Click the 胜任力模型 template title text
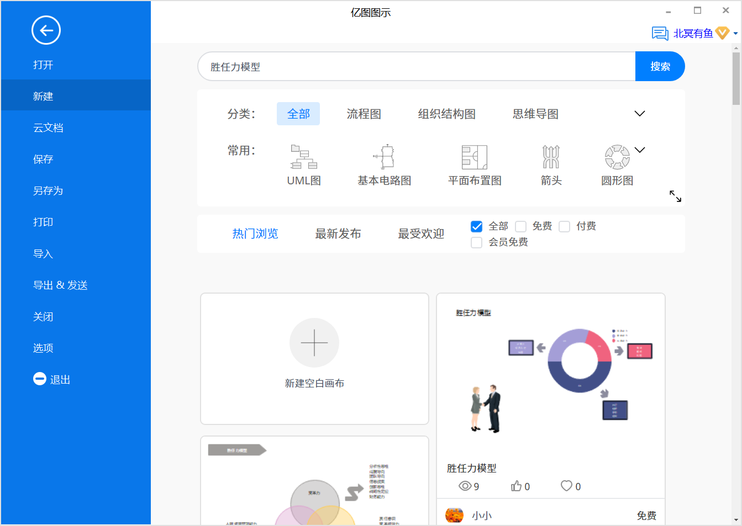Viewport: 742px width, 526px height. pos(471,468)
